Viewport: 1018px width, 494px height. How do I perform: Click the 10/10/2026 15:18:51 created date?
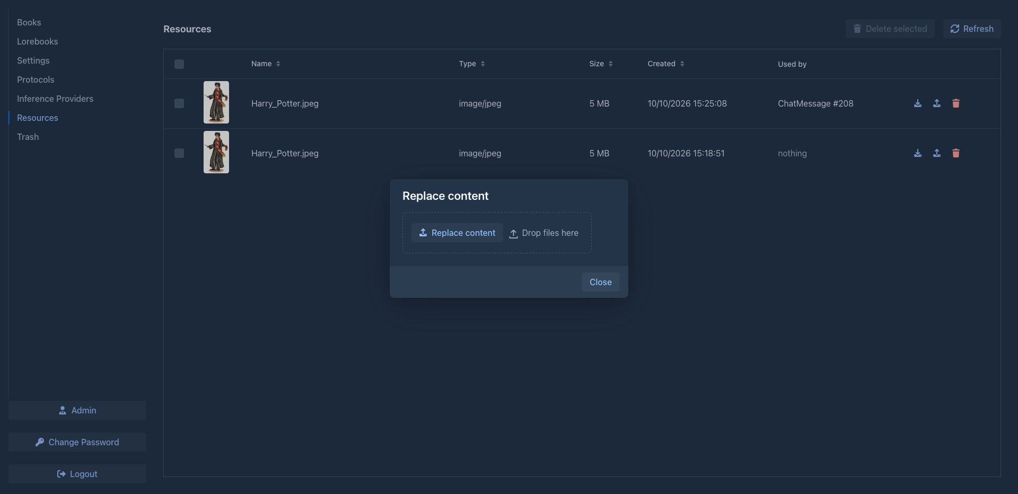click(686, 153)
